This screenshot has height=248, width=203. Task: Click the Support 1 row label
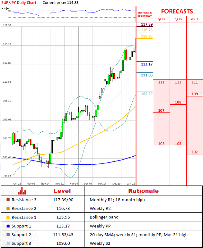(x=21, y=226)
